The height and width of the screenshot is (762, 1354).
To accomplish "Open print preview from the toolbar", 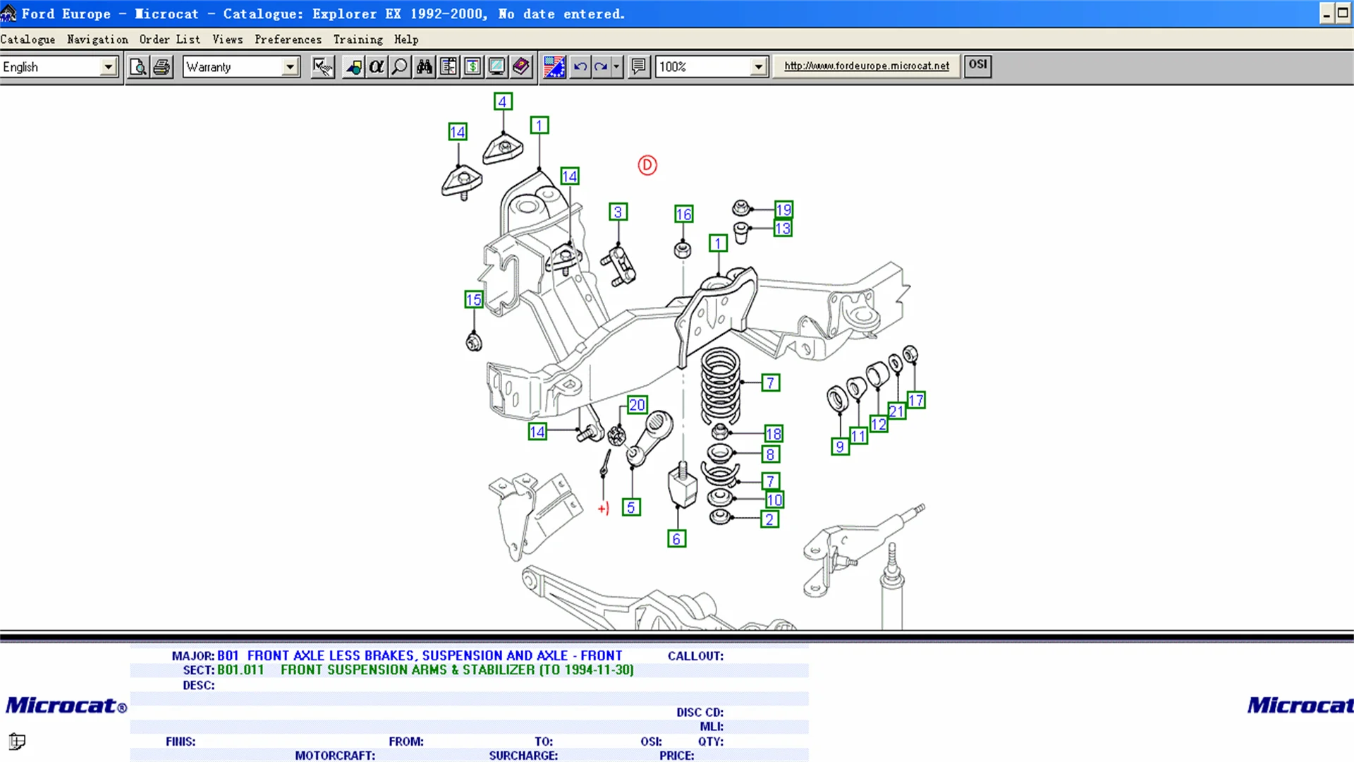I will pyautogui.click(x=139, y=67).
